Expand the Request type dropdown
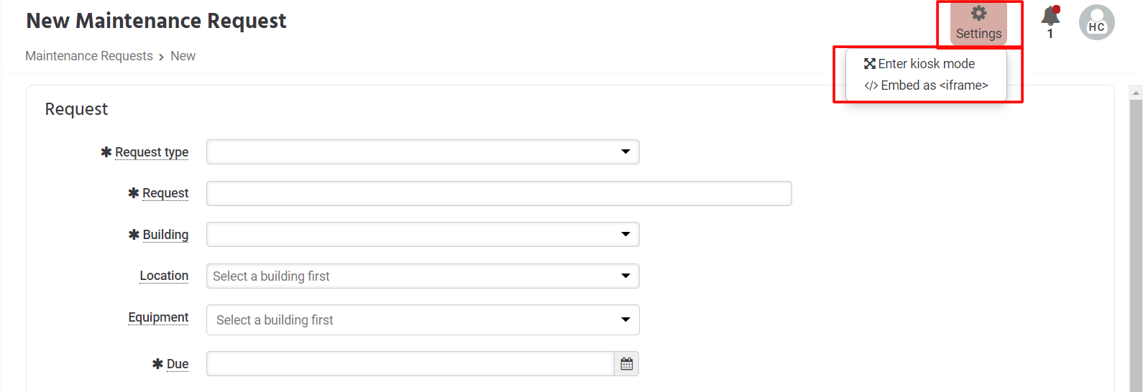This screenshot has width=1143, height=392. pyautogui.click(x=423, y=152)
